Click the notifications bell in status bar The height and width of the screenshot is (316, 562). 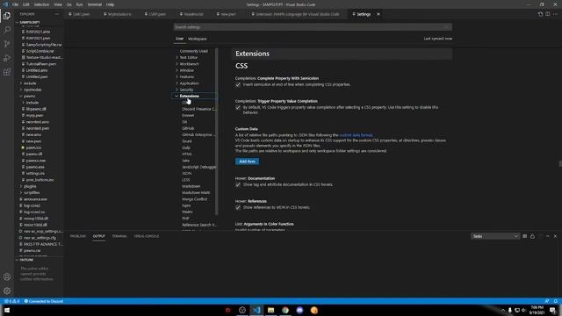(555, 301)
